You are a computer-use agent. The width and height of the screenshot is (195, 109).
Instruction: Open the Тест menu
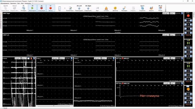[19, 3]
